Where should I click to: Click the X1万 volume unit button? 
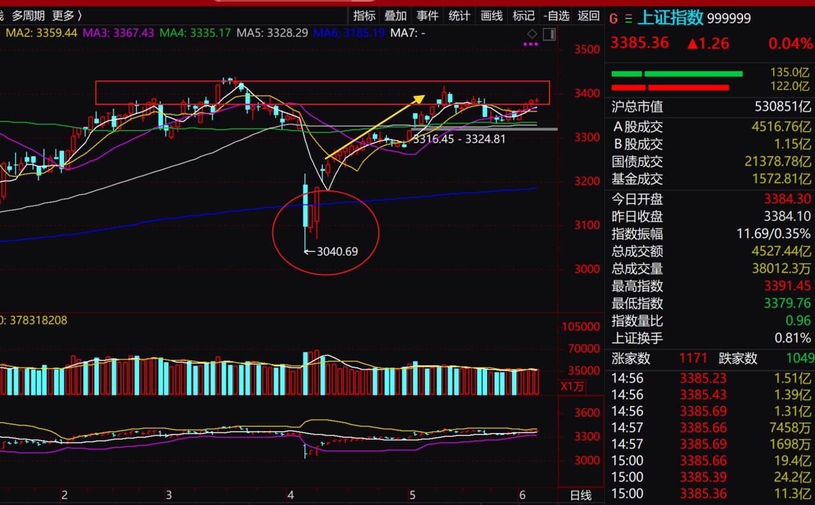tap(572, 386)
